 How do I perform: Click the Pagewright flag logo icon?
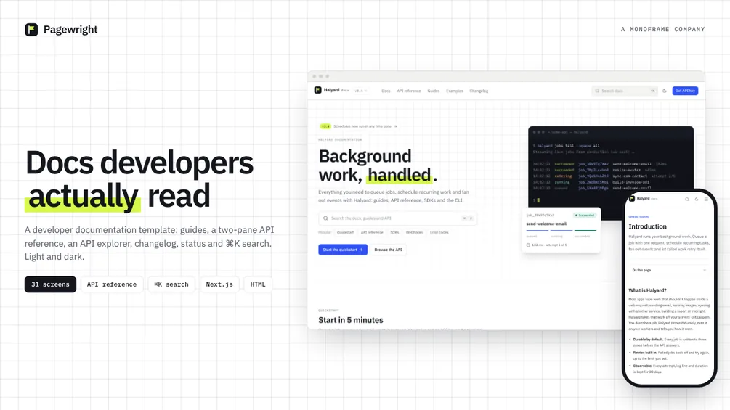[31, 30]
